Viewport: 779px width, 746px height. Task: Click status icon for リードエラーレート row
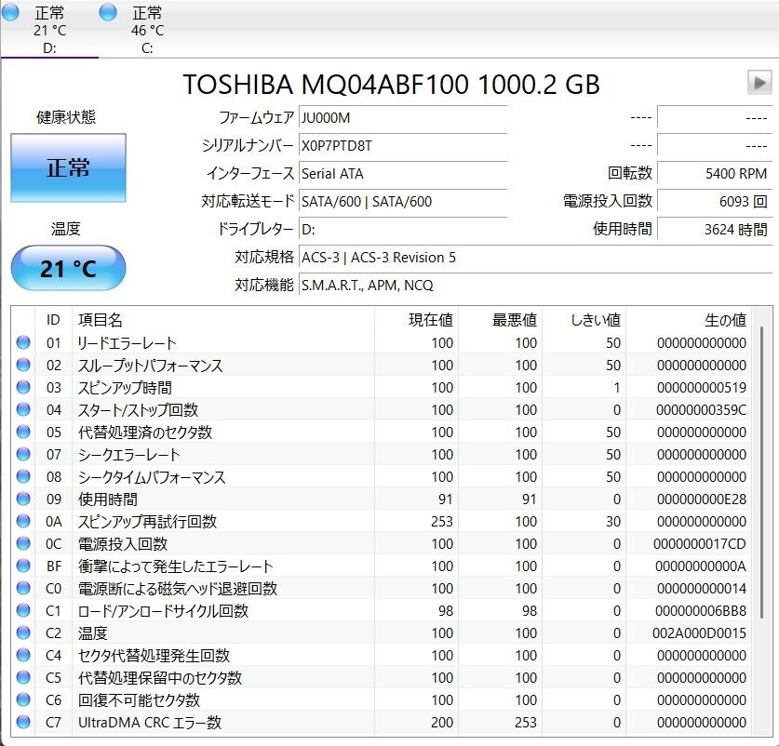(x=23, y=343)
